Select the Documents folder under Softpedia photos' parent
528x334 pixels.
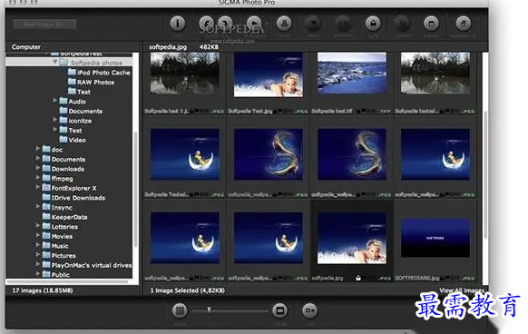(85, 111)
